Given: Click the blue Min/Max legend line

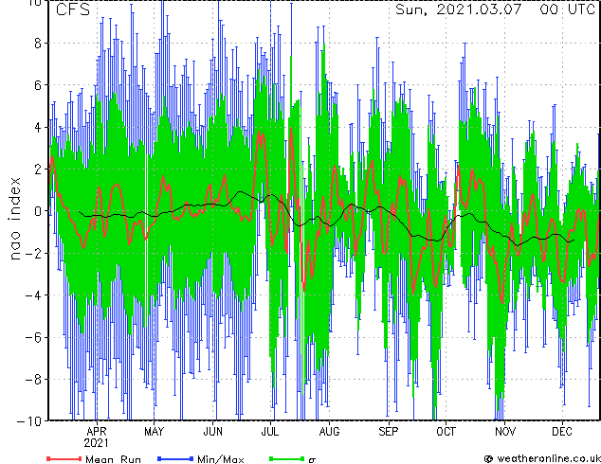Looking at the screenshot, I should pos(175,458).
